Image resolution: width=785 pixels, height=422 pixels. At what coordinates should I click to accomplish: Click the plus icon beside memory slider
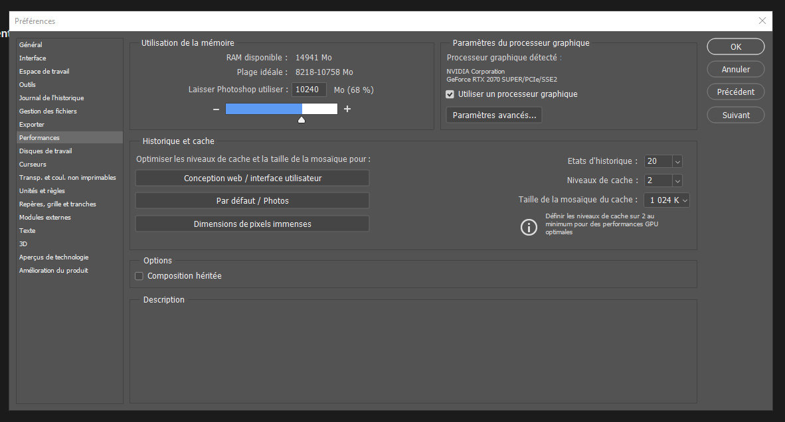pyautogui.click(x=347, y=109)
